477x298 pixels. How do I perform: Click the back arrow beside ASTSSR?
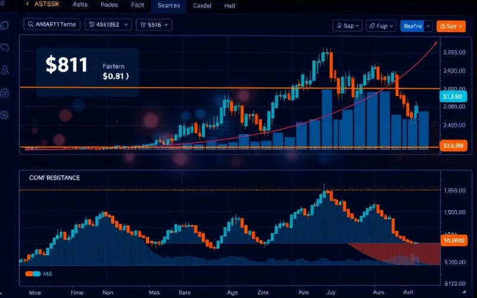pos(27,5)
